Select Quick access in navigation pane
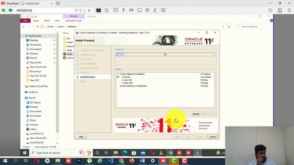294x165 pixels. (35, 36)
